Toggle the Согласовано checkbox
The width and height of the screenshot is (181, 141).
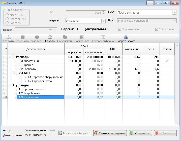[157, 29]
